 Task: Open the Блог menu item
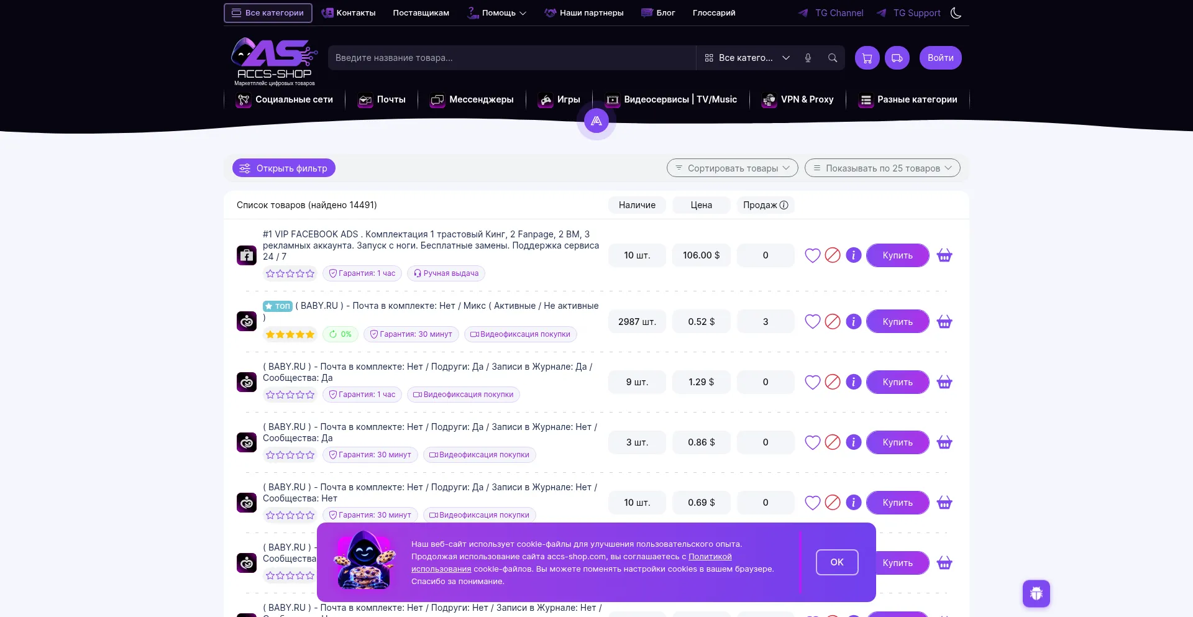pyautogui.click(x=658, y=13)
